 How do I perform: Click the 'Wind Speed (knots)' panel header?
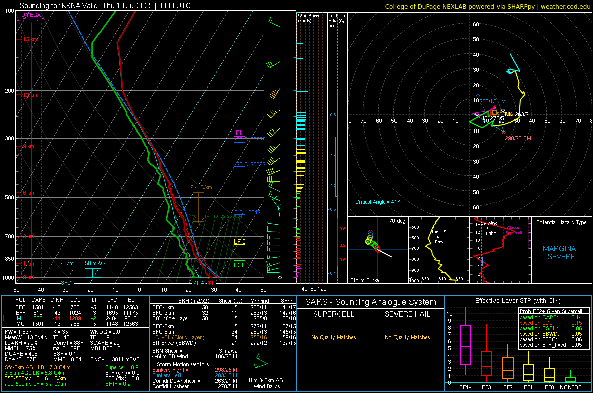(x=309, y=18)
